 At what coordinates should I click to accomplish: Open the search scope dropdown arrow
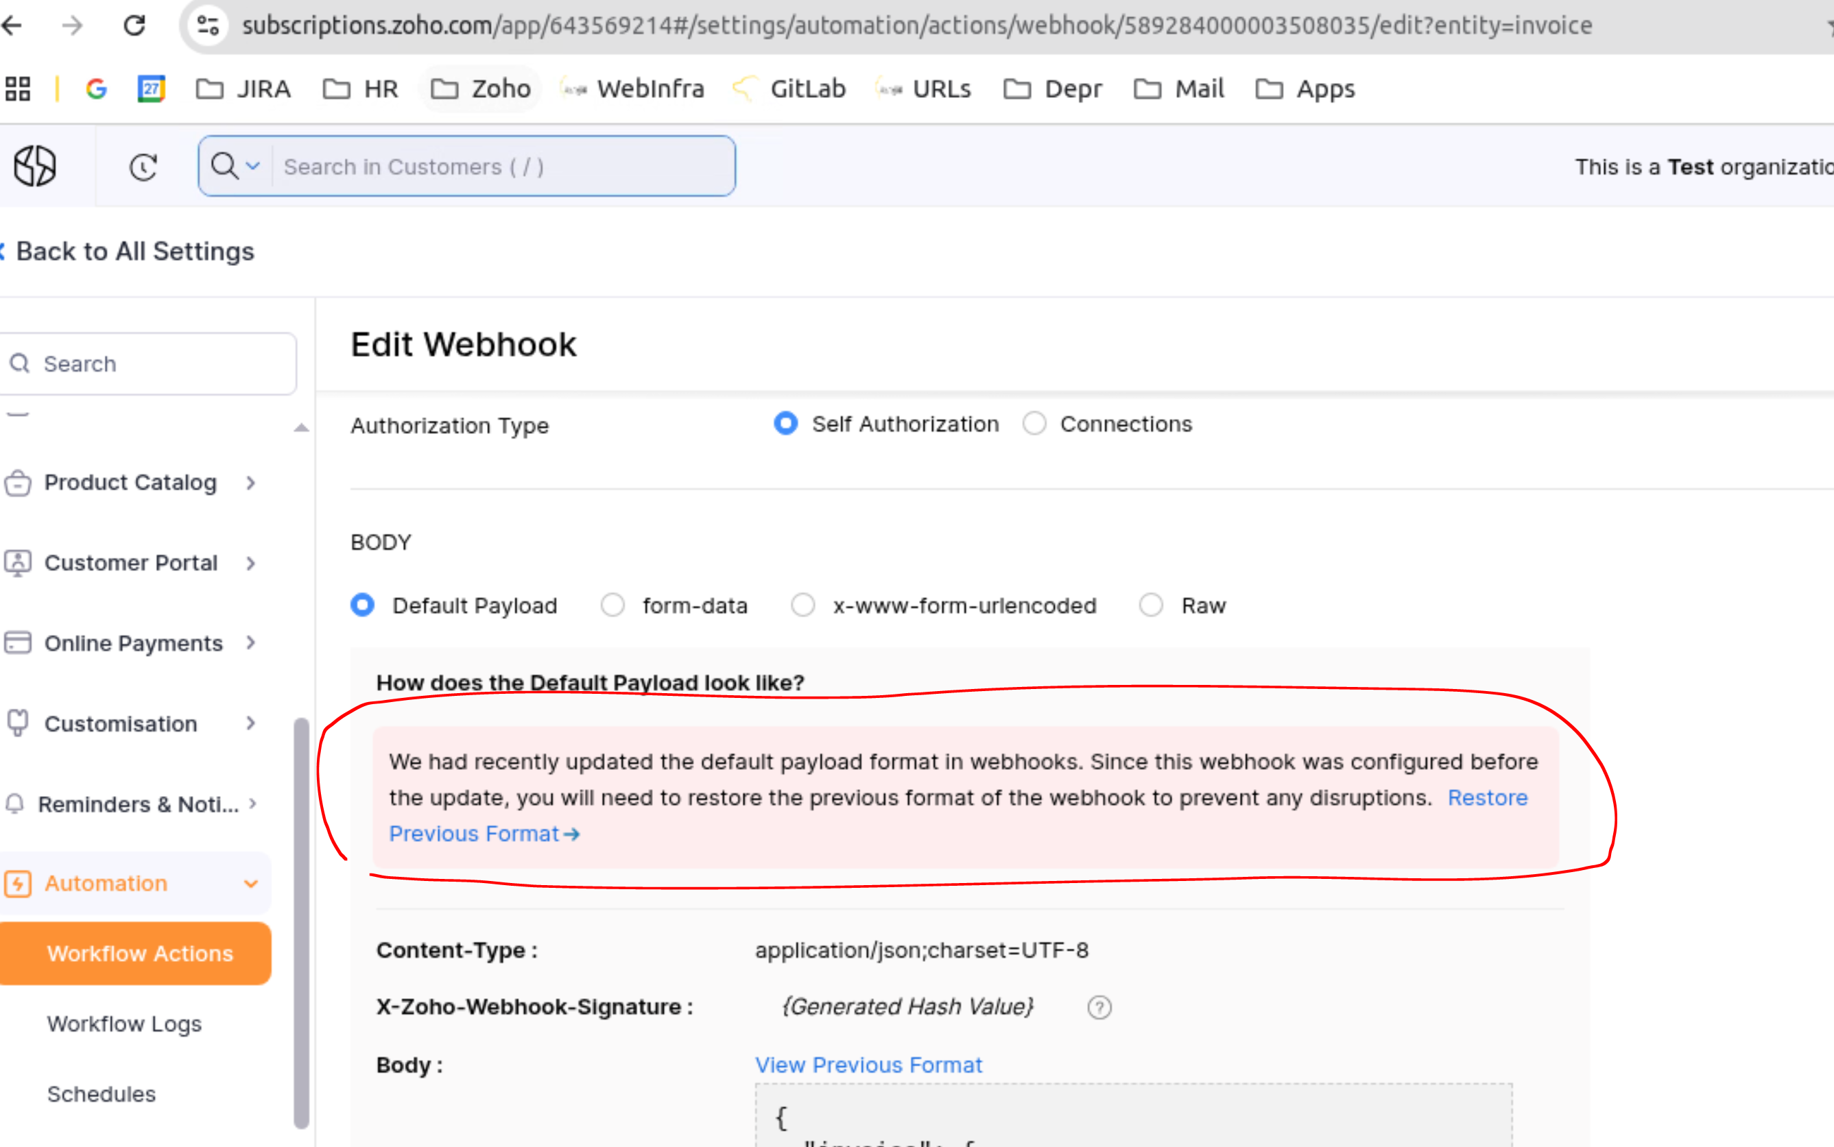pyautogui.click(x=252, y=166)
